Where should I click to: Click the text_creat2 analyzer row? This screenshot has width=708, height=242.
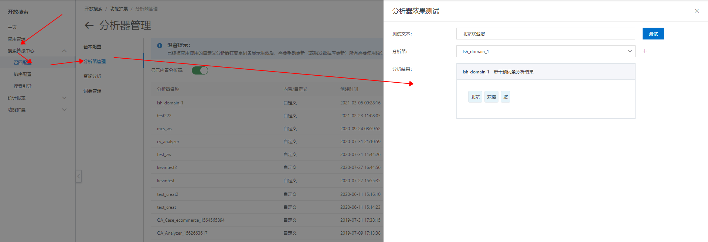[x=267, y=194]
